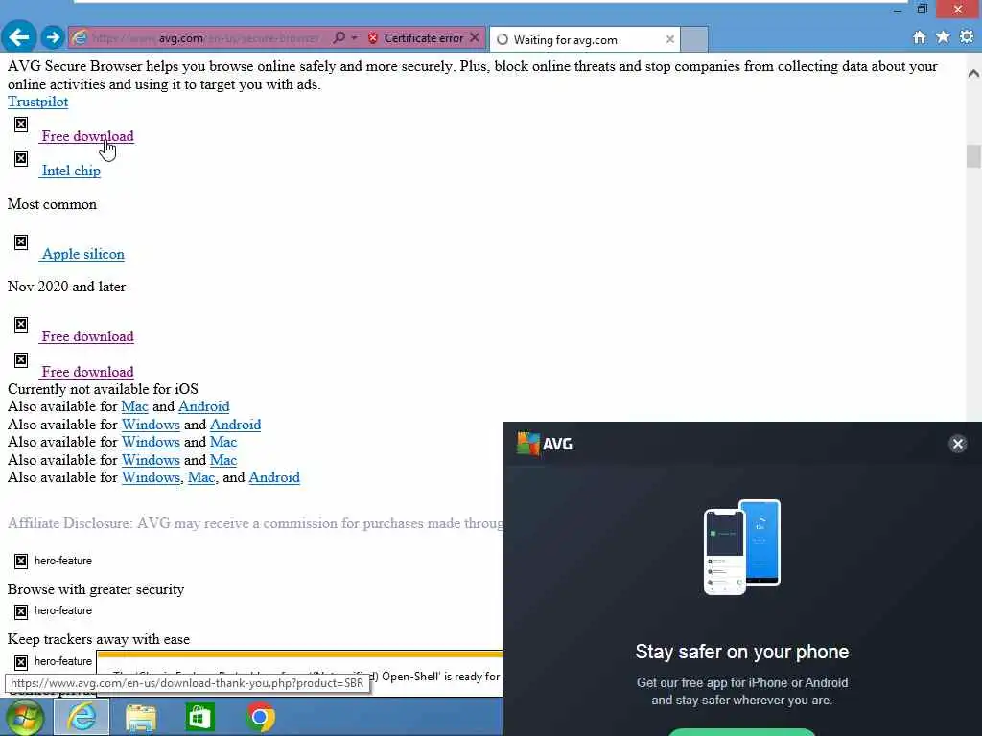Click the Certificate error security badge
This screenshot has height=736, width=982.
pos(416,38)
